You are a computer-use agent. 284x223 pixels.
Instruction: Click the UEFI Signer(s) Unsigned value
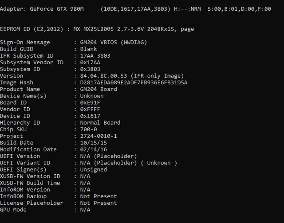pyautogui.click(x=94, y=170)
